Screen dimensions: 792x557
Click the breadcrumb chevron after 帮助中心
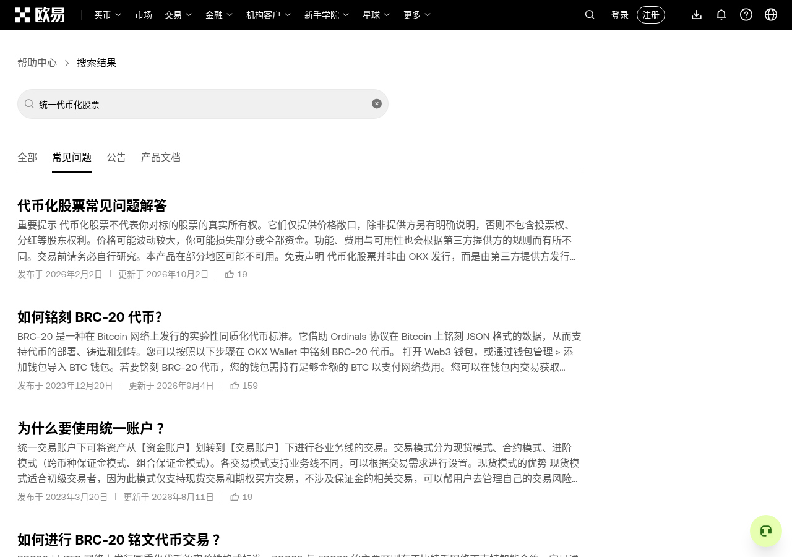pyautogui.click(x=67, y=63)
